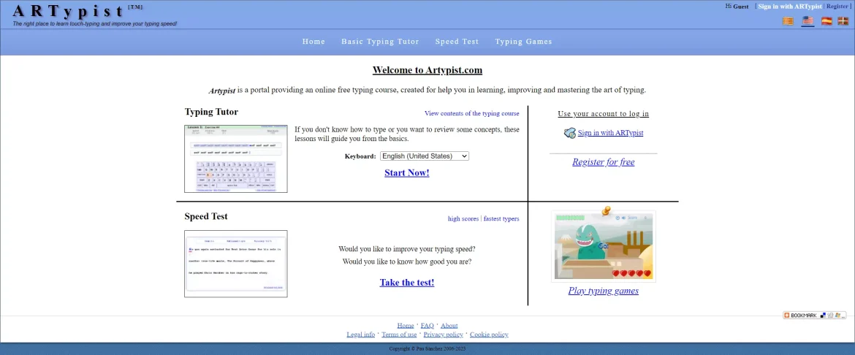Open Play typing games link
This screenshot has height=355, width=855.
(603, 291)
